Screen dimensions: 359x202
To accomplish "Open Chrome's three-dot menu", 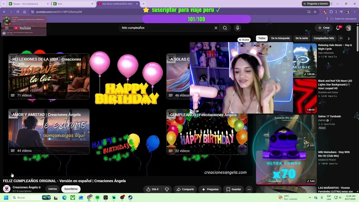I will click(x=355, y=12).
